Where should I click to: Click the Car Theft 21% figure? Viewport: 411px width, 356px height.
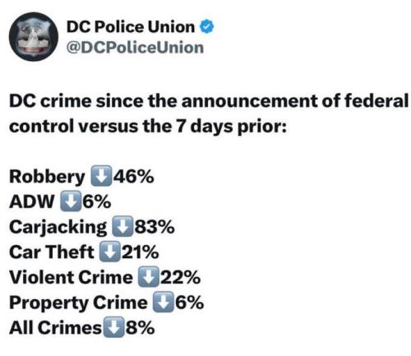tap(140, 252)
